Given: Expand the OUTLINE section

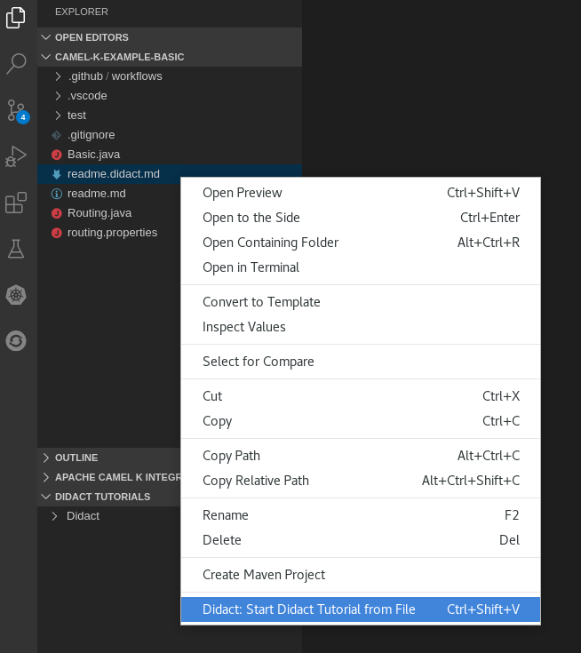Looking at the screenshot, I should tap(76, 458).
